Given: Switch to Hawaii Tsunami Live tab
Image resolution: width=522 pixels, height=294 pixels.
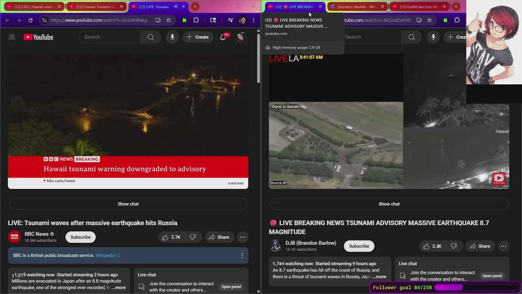Looking at the screenshot, I should (x=96, y=7).
